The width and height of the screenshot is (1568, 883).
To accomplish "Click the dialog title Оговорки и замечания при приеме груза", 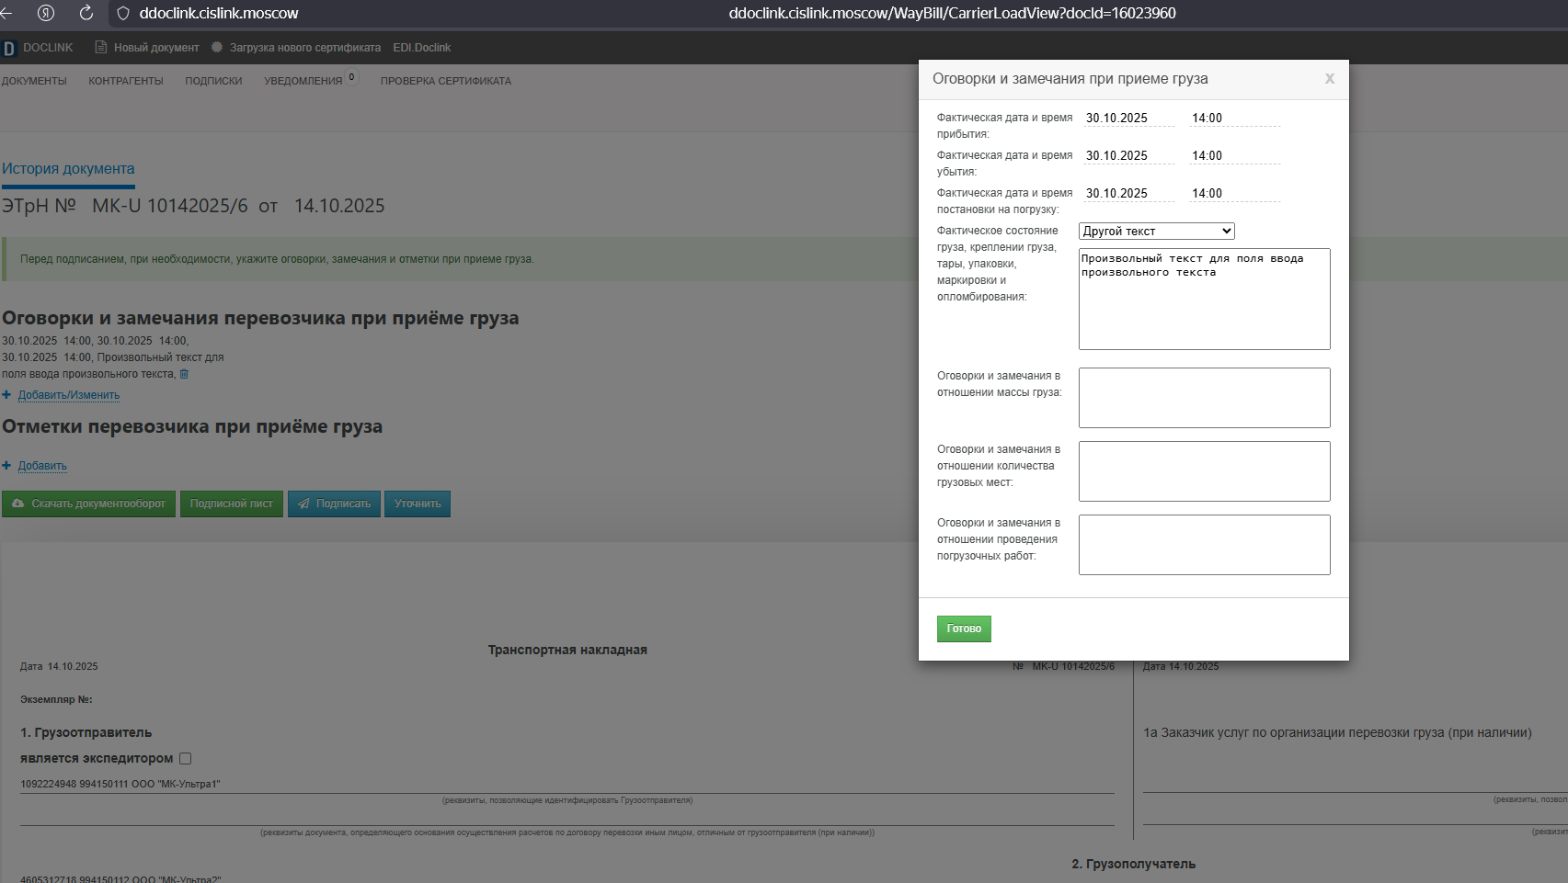I will coord(1070,79).
